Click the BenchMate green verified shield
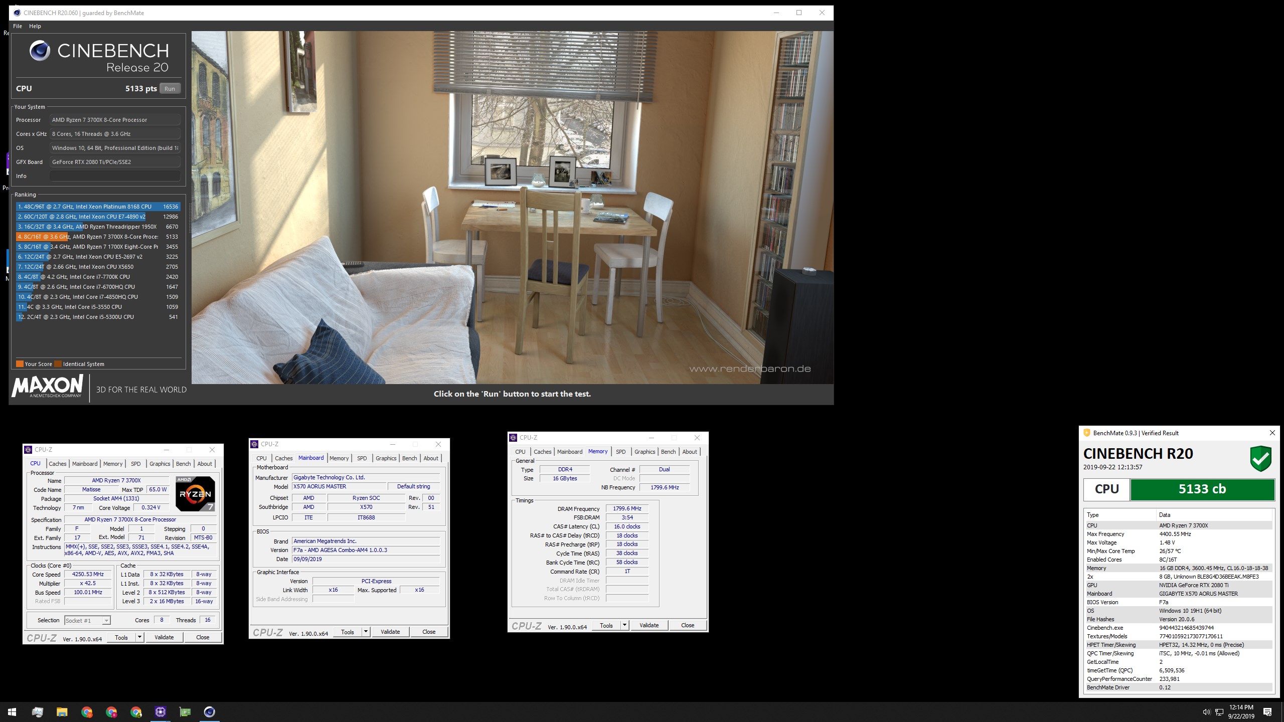Image resolution: width=1284 pixels, height=722 pixels. (x=1260, y=458)
